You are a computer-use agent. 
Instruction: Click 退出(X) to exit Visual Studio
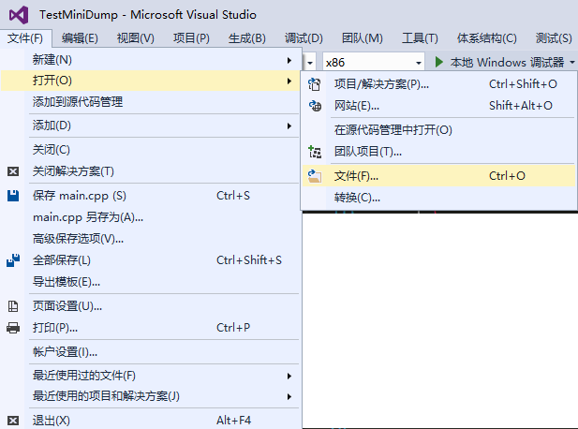(x=52, y=421)
